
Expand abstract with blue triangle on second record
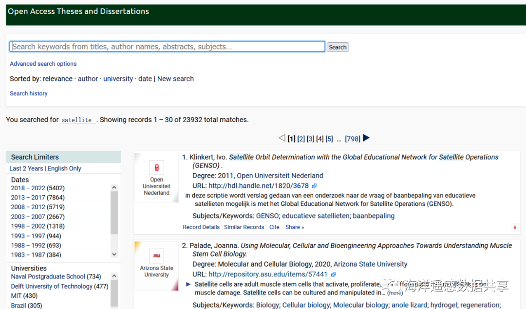[188, 284]
